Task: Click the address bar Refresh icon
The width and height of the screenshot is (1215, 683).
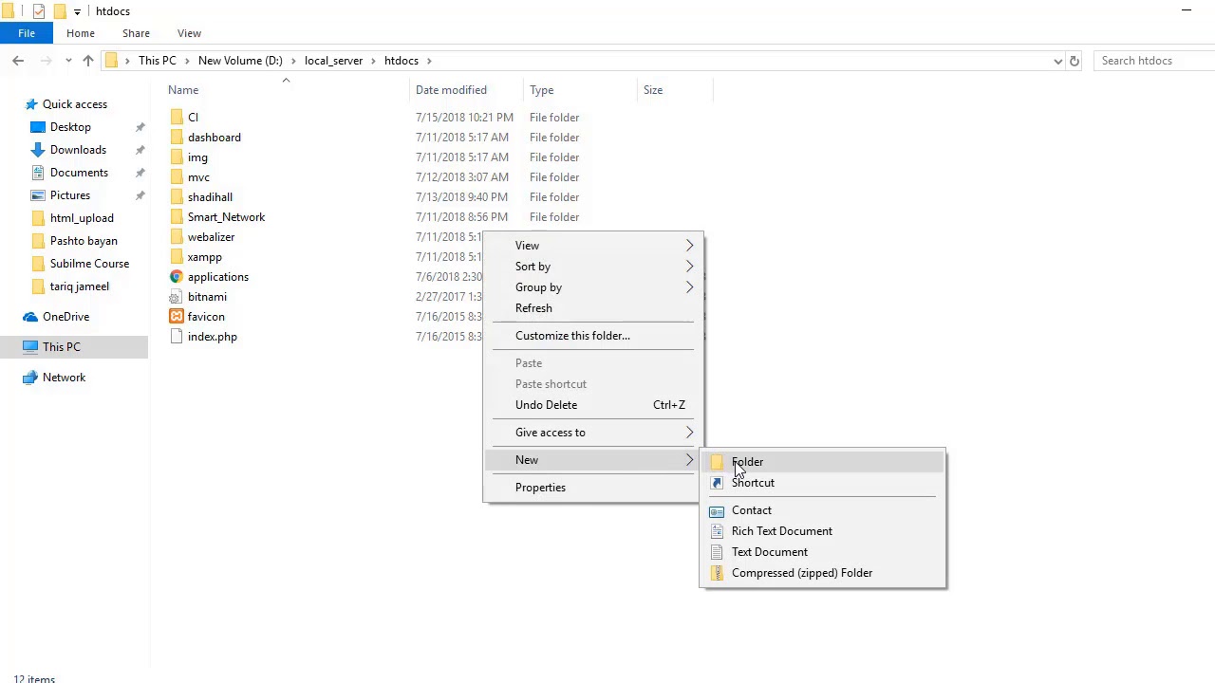Action: (x=1075, y=61)
